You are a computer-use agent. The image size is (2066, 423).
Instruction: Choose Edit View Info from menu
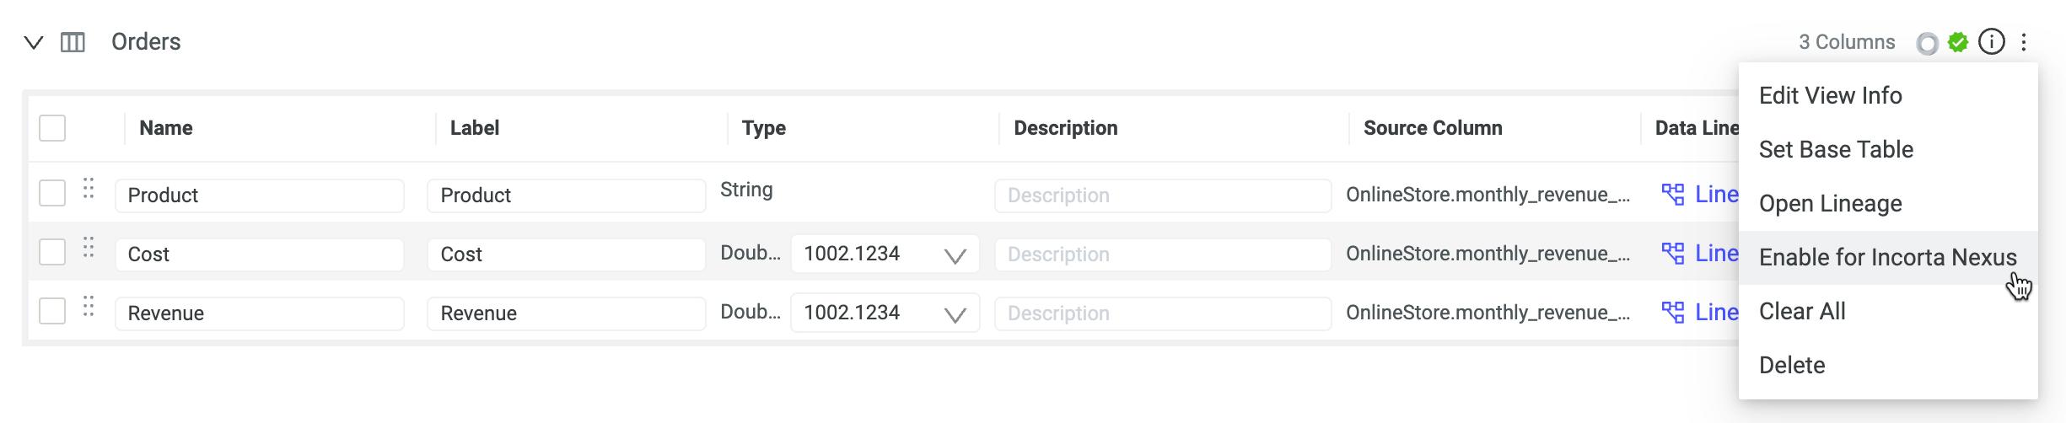[1830, 95]
